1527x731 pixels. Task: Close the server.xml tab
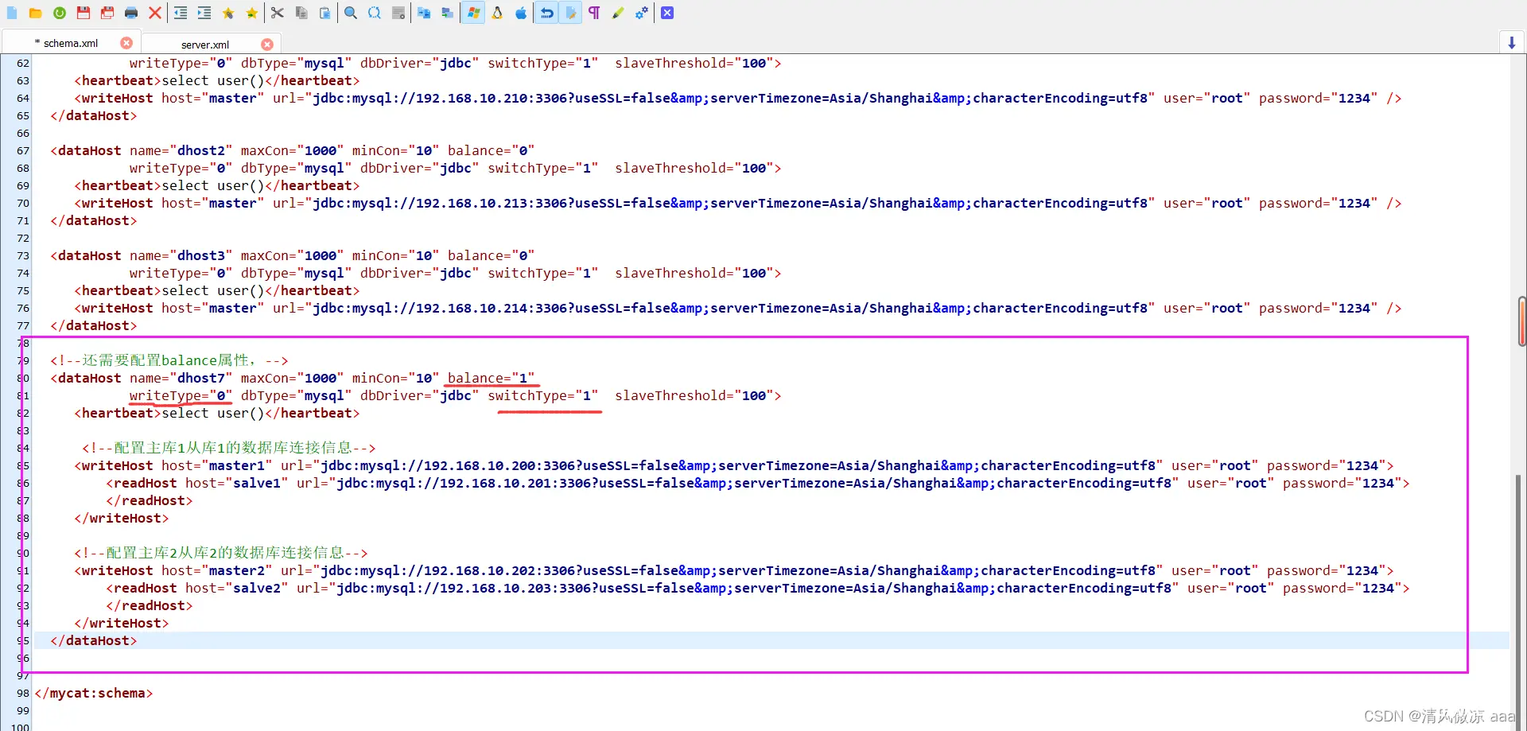click(x=267, y=45)
